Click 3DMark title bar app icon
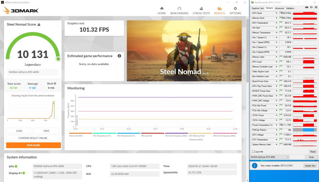The height and width of the screenshot is (182, 319). point(2,2)
